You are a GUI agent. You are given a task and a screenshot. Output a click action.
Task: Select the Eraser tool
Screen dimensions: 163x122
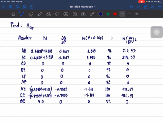click(31, 14)
